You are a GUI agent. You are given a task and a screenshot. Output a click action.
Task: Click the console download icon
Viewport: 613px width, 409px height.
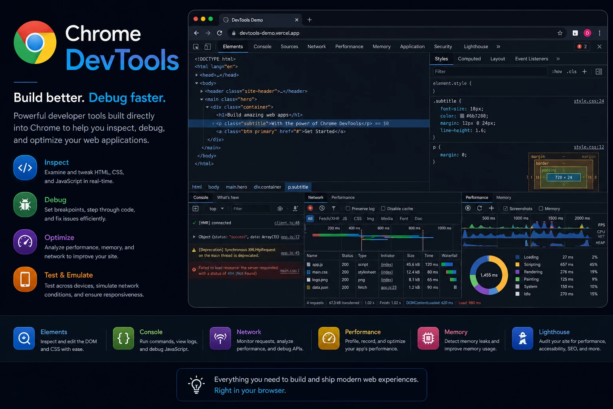coord(295,208)
